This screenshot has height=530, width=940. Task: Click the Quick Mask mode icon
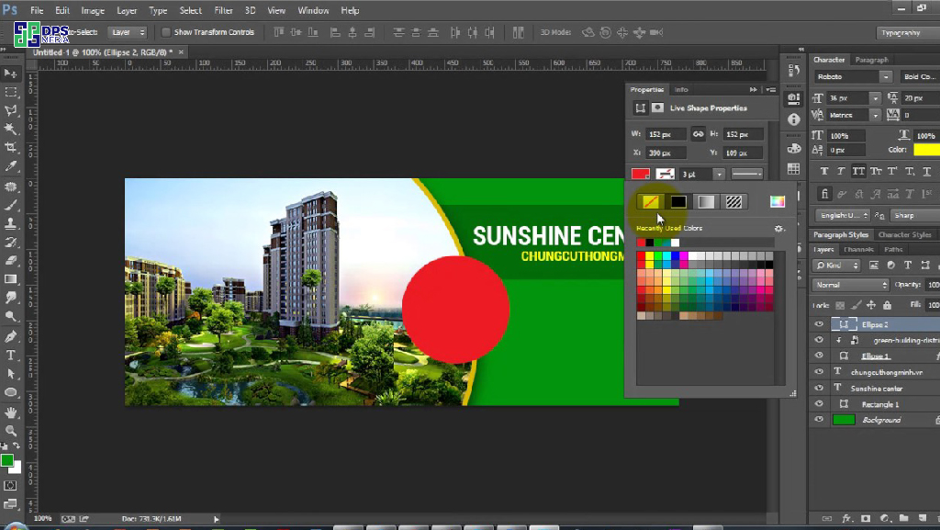click(10, 486)
